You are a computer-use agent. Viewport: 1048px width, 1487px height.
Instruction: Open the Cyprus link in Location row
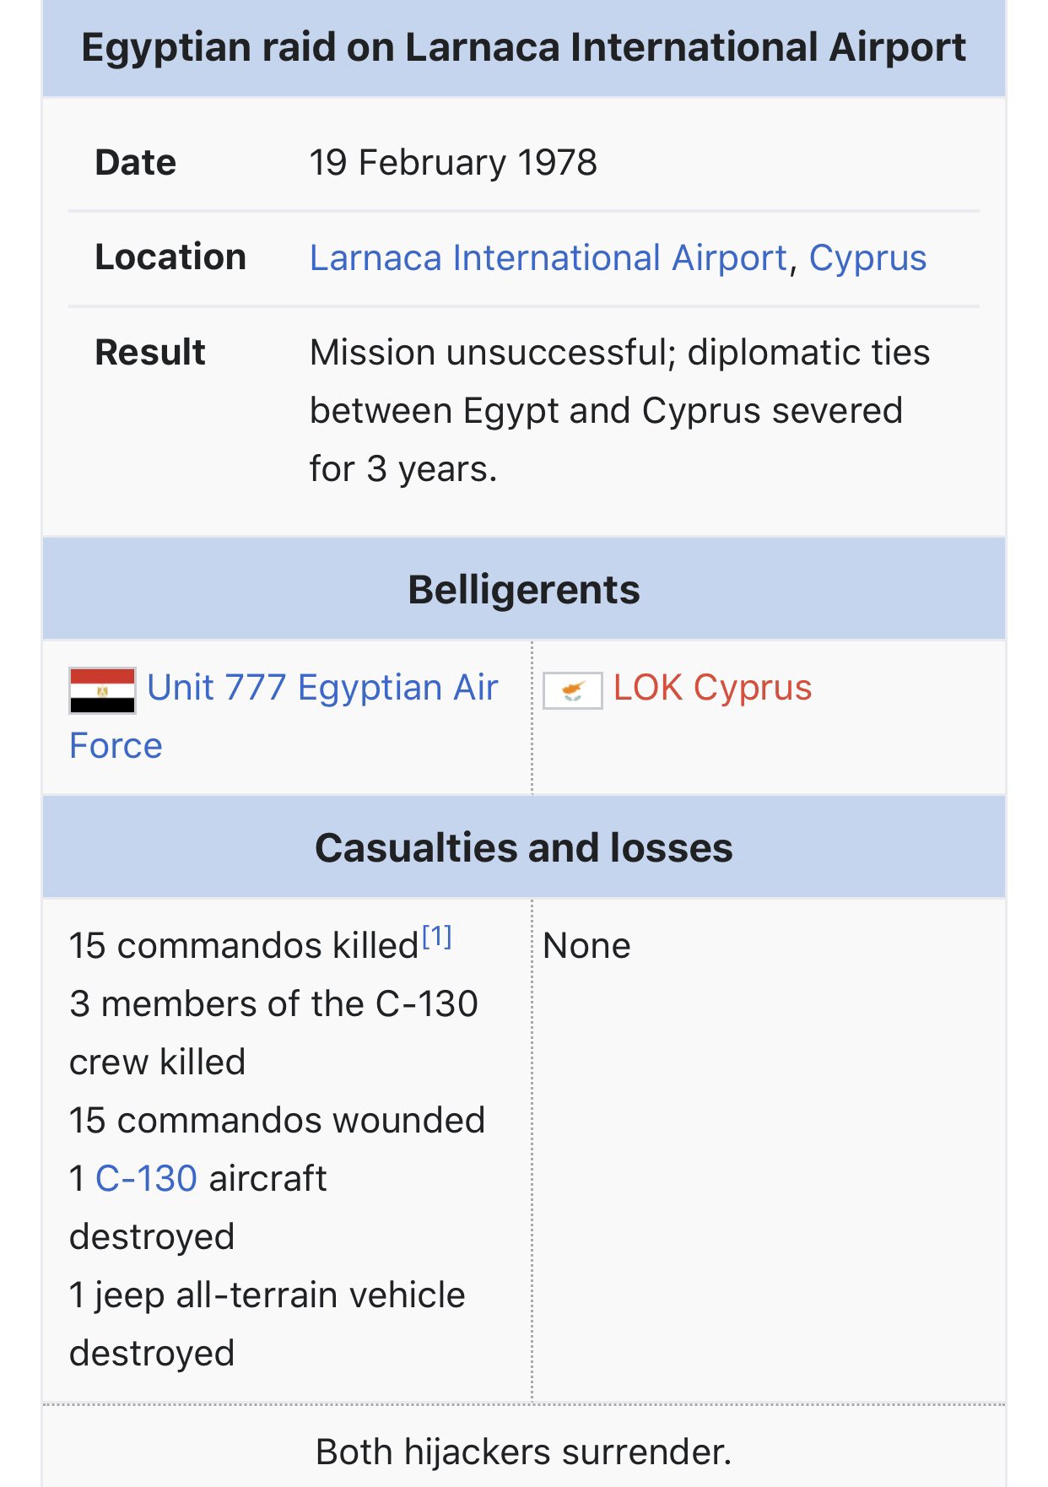867,257
